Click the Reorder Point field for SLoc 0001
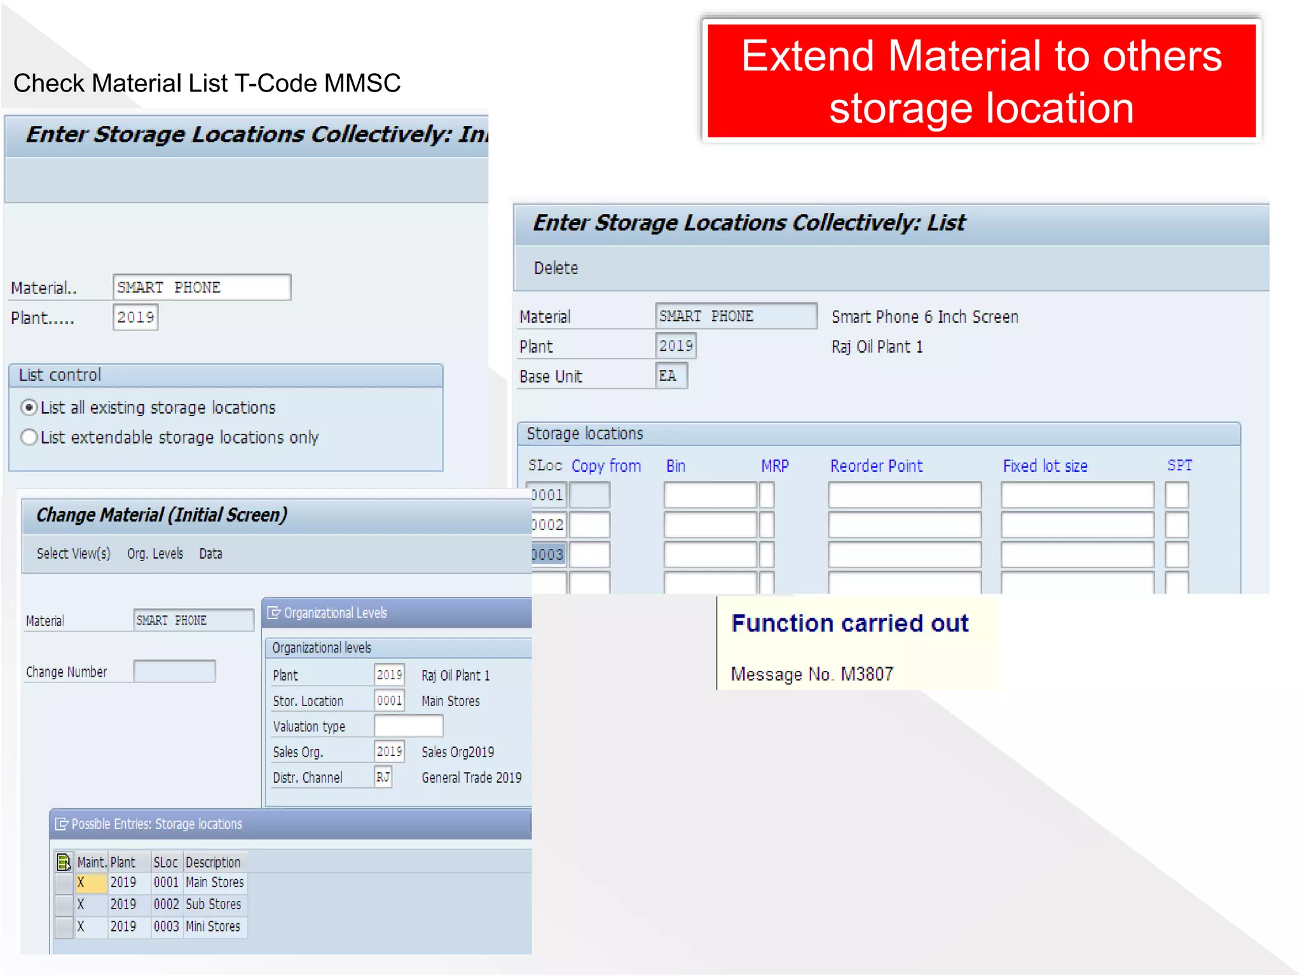Image resolution: width=1302 pixels, height=976 pixels. (905, 495)
